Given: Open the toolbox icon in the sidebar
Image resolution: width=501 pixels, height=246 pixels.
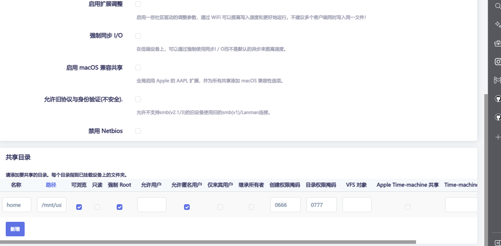Looking at the screenshot, I should [498, 43].
